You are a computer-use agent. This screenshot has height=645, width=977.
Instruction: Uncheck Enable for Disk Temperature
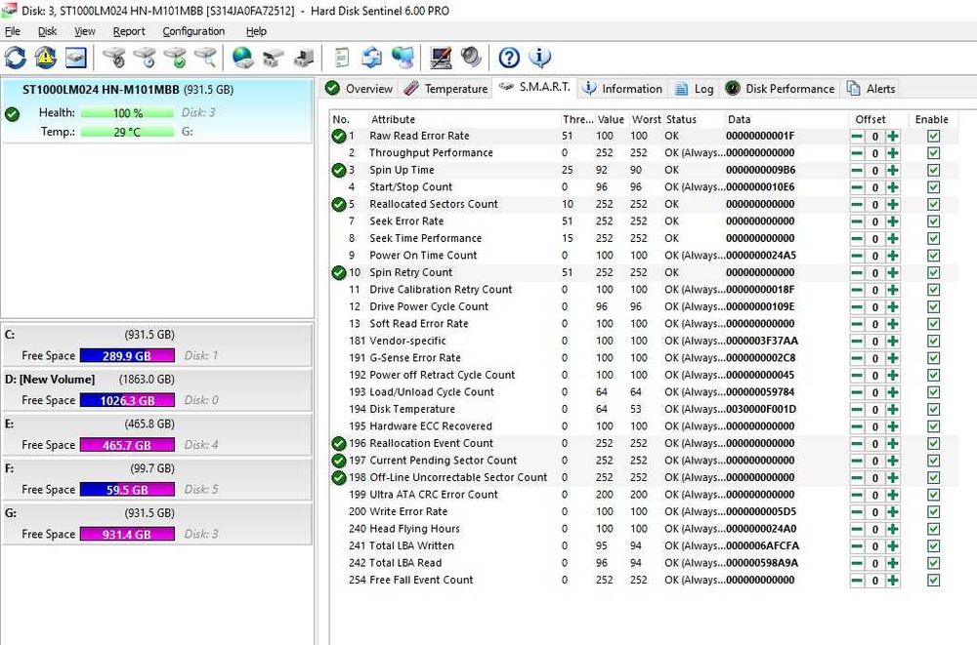(x=933, y=410)
